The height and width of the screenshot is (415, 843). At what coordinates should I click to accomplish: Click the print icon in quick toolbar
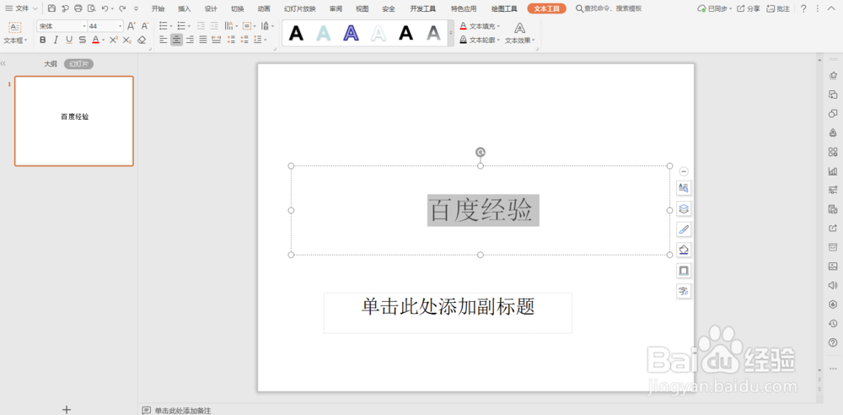coord(78,8)
